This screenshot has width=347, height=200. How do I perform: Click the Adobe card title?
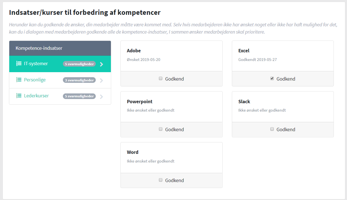click(134, 51)
